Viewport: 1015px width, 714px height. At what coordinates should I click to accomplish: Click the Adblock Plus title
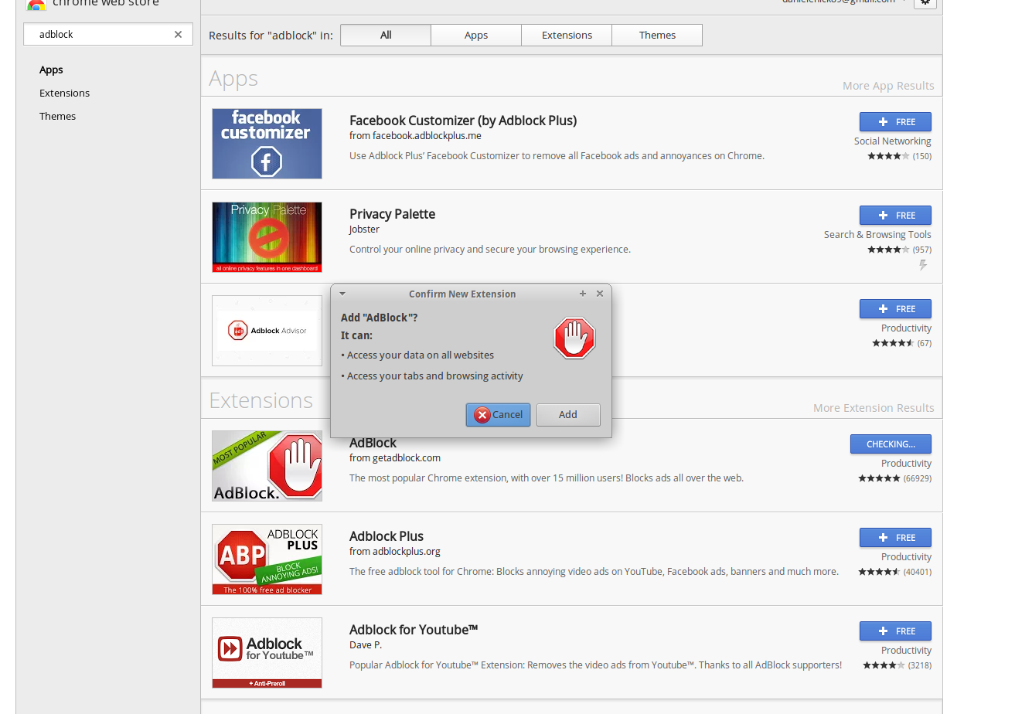(387, 536)
